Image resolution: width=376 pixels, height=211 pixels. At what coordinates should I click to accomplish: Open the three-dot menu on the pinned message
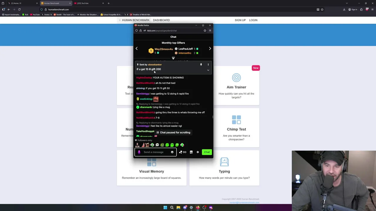click(x=208, y=64)
